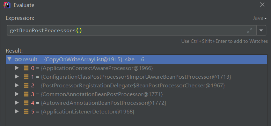This screenshot has height=126, width=271.
Task: Click the element icon of entry 5
Action: point(26,112)
